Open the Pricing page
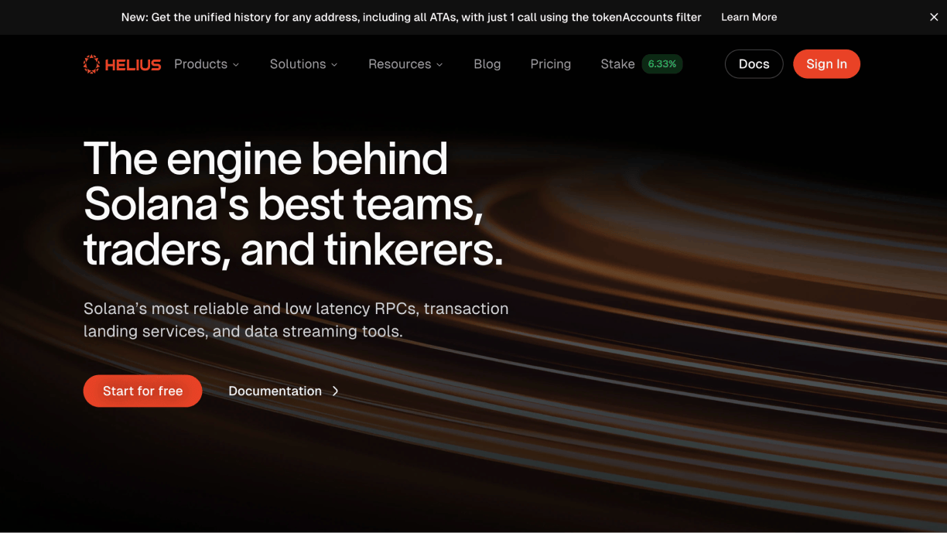 (551, 64)
